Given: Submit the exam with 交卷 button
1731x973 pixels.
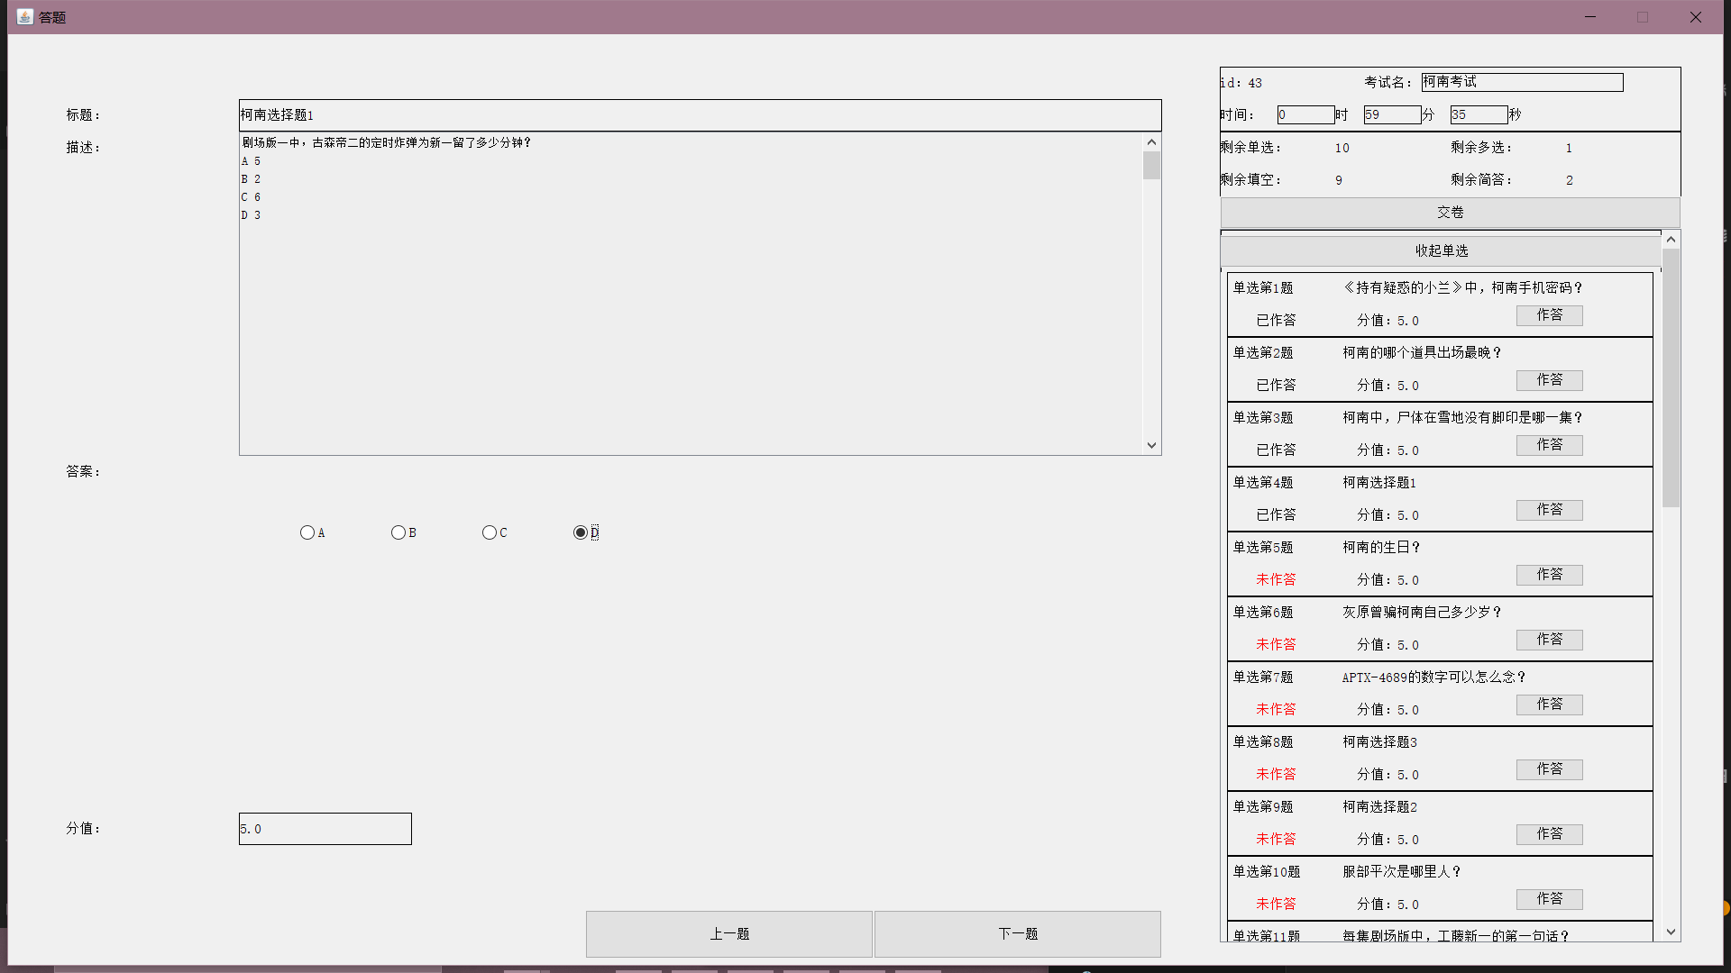Looking at the screenshot, I should click(1450, 213).
